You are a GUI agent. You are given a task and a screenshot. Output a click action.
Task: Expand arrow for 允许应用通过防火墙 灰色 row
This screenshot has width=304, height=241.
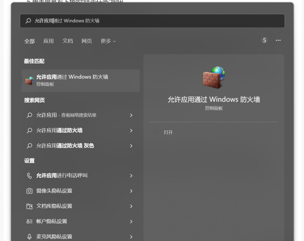(x=131, y=146)
